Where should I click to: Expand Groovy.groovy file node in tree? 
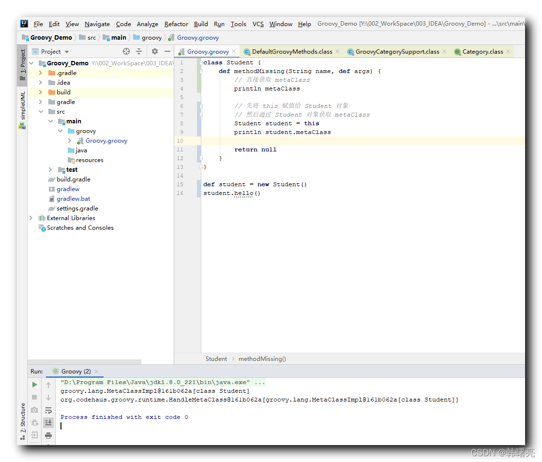[x=70, y=141]
